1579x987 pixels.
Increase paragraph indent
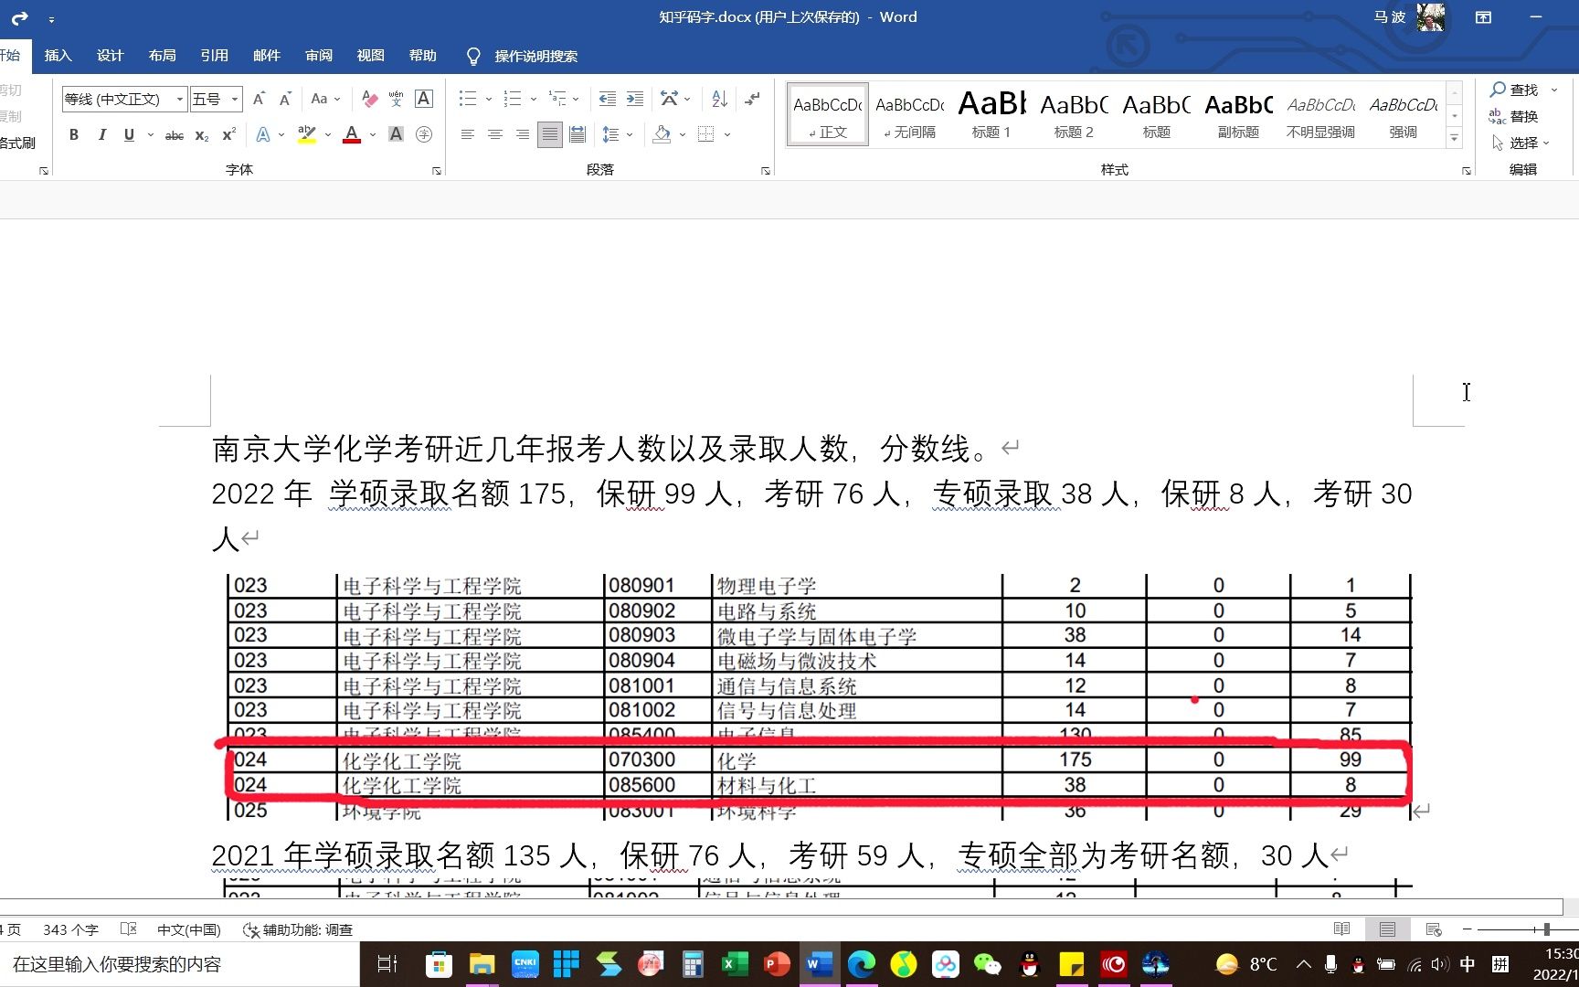(635, 99)
